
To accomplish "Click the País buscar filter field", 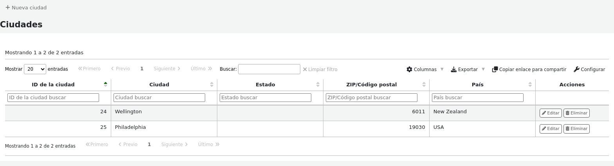I will tap(477, 98).
